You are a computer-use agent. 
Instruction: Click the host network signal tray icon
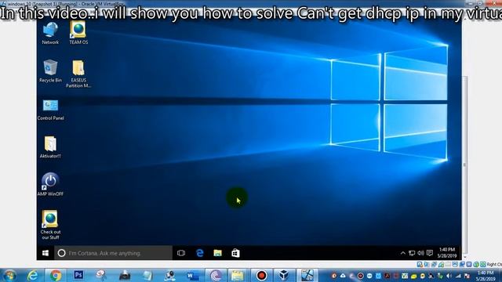click(458, 276)
